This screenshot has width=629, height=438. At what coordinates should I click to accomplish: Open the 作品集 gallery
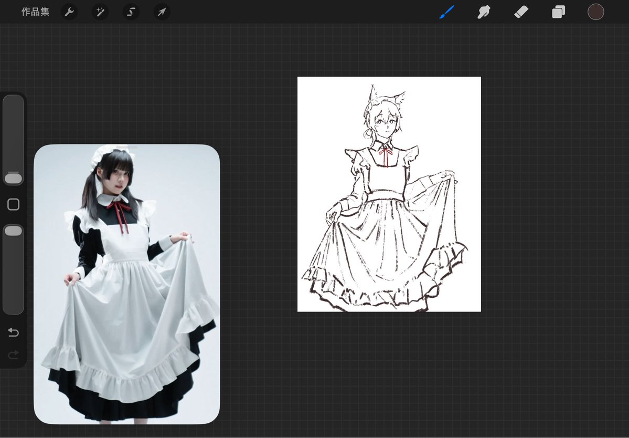[x=35, y=12]
